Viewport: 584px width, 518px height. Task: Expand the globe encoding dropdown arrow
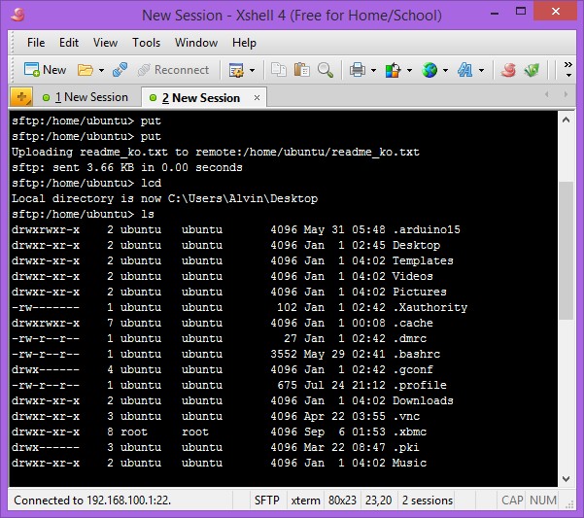(445, 70)
